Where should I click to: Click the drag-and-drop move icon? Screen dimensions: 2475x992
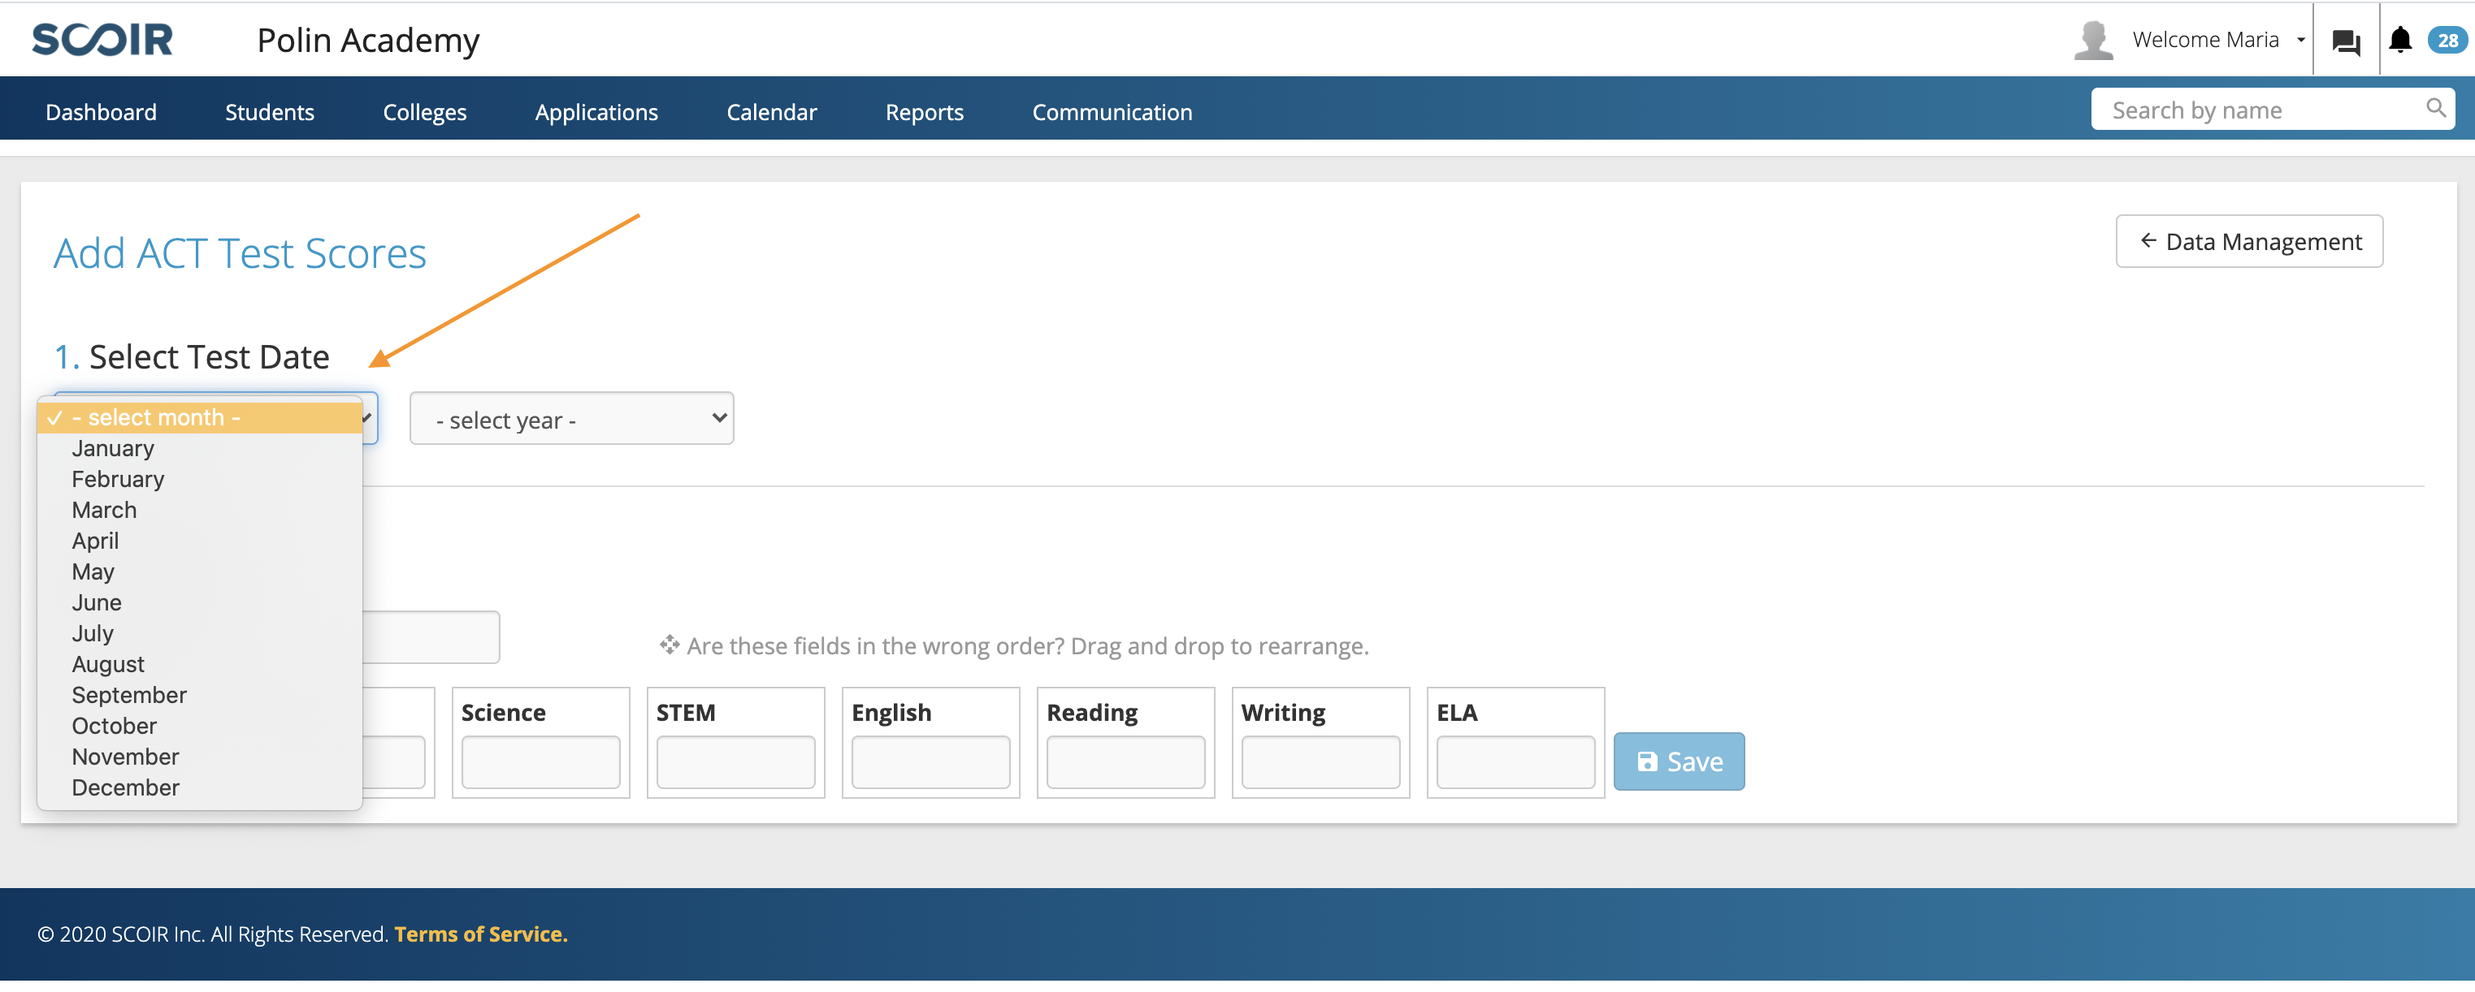coord(669,645)
